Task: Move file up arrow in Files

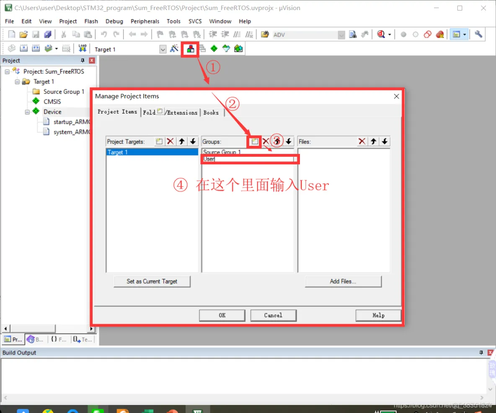Action: [x=373, y=141]
